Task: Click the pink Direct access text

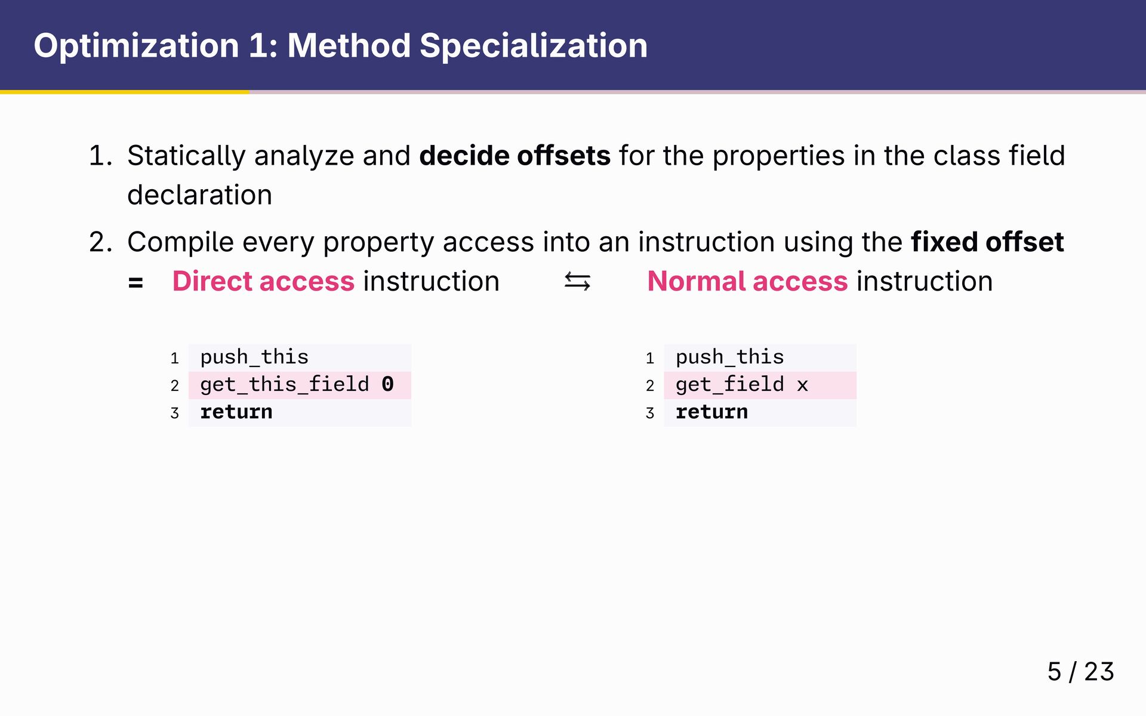Action: tap(263, 281)
